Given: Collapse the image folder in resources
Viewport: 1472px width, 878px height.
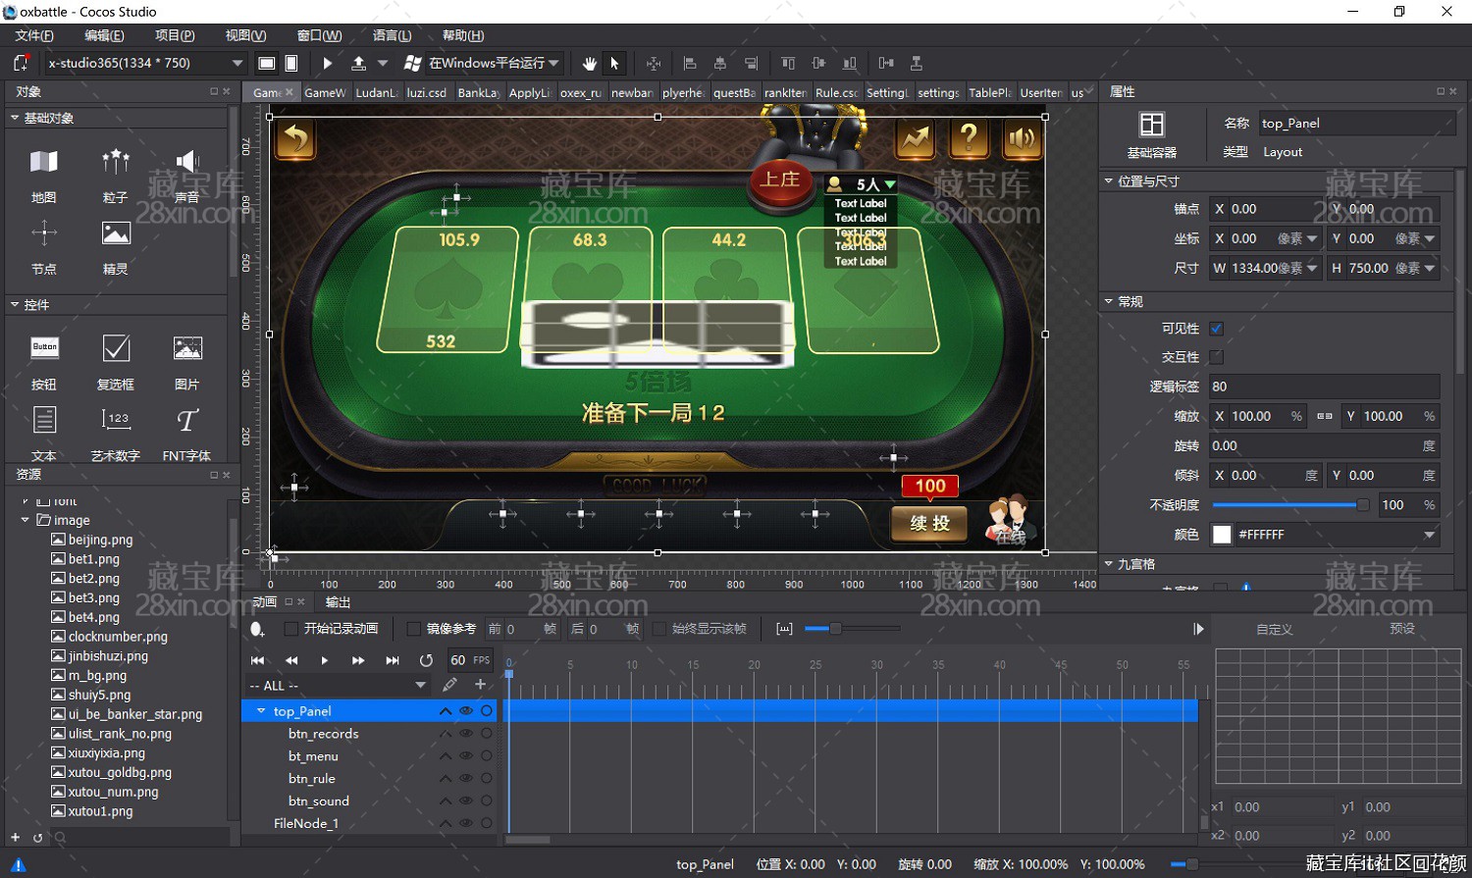Looking at the screenshot, I should tap(25, 520).
